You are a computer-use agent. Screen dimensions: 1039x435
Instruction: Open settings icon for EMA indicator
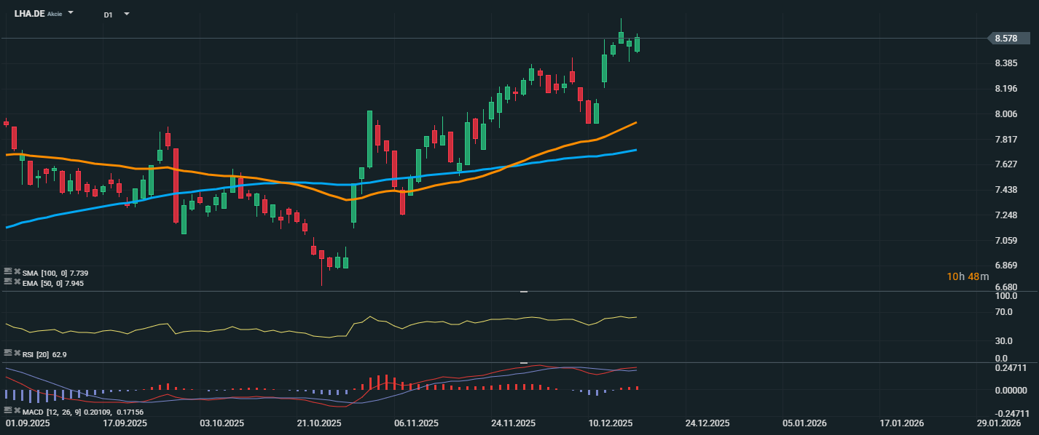8,283
